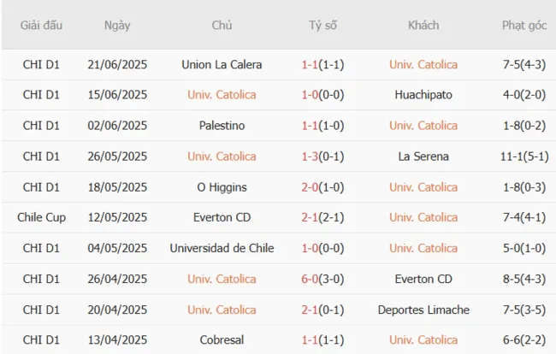This screenshot has height=354, width=556.
Task: Click the Palestino team name
Action: click(222, 126)
